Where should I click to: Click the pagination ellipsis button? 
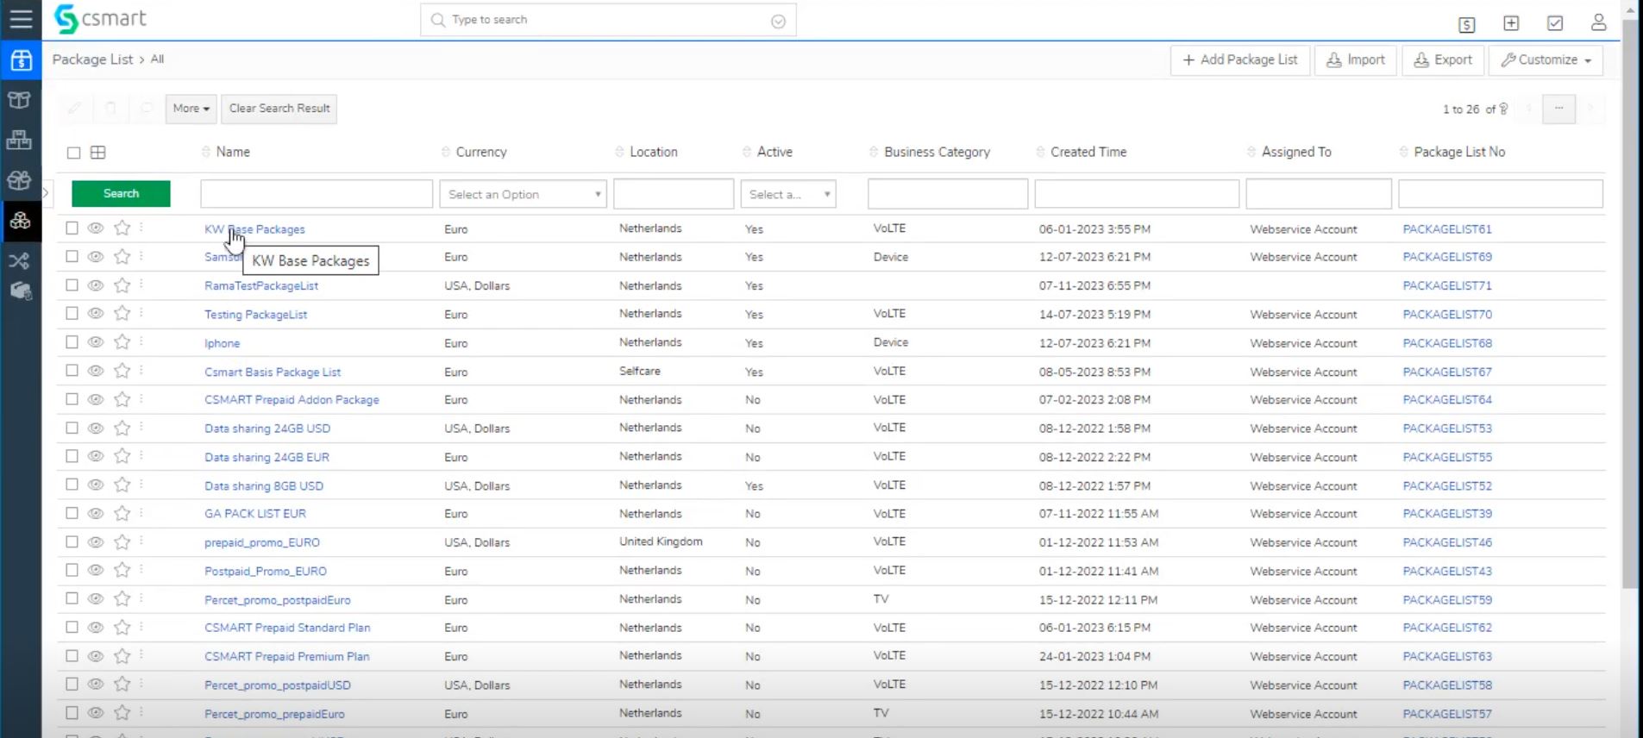pyautogui.click(x=1558, y=109)
